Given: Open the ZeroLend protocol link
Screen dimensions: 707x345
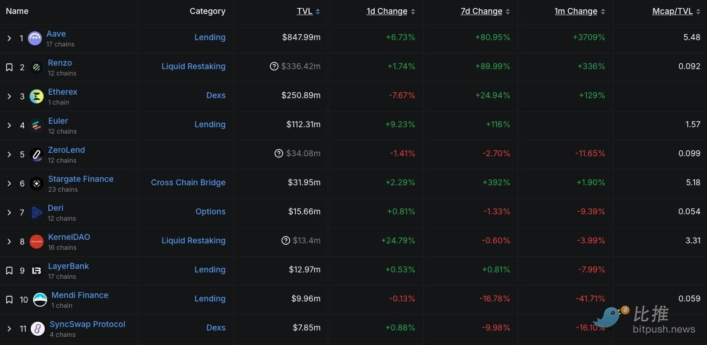Looking at the screenshot, I should click(66, 150).
